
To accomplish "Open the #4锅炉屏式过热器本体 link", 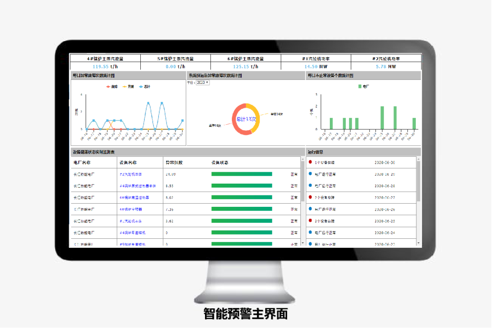I will 138,187.
